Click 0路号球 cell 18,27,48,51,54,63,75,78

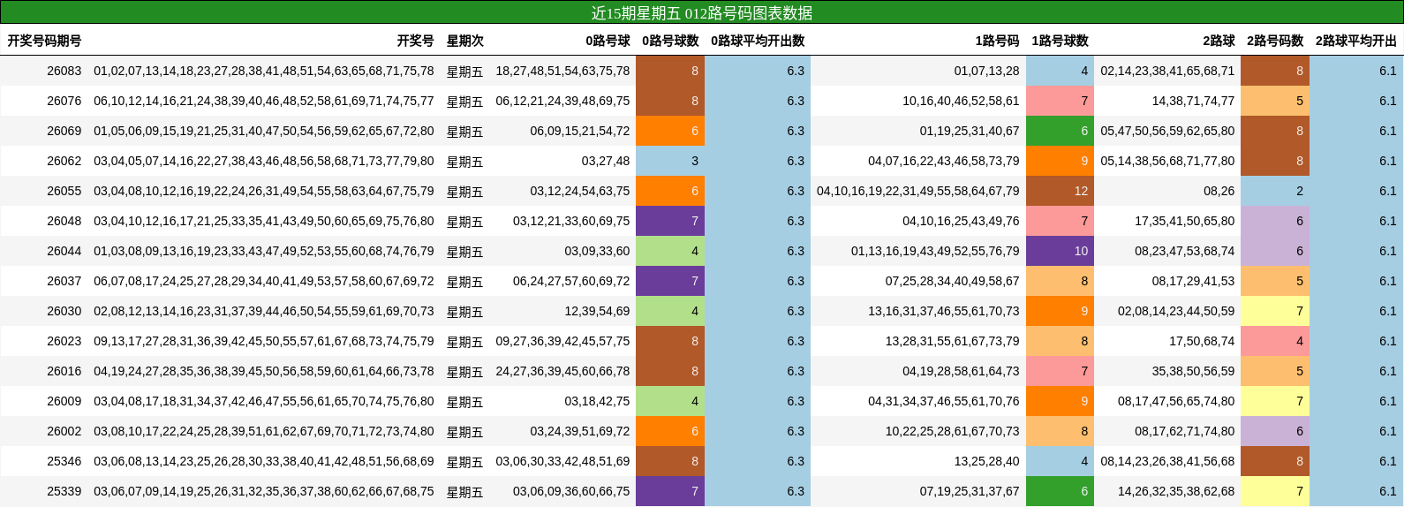562,71
